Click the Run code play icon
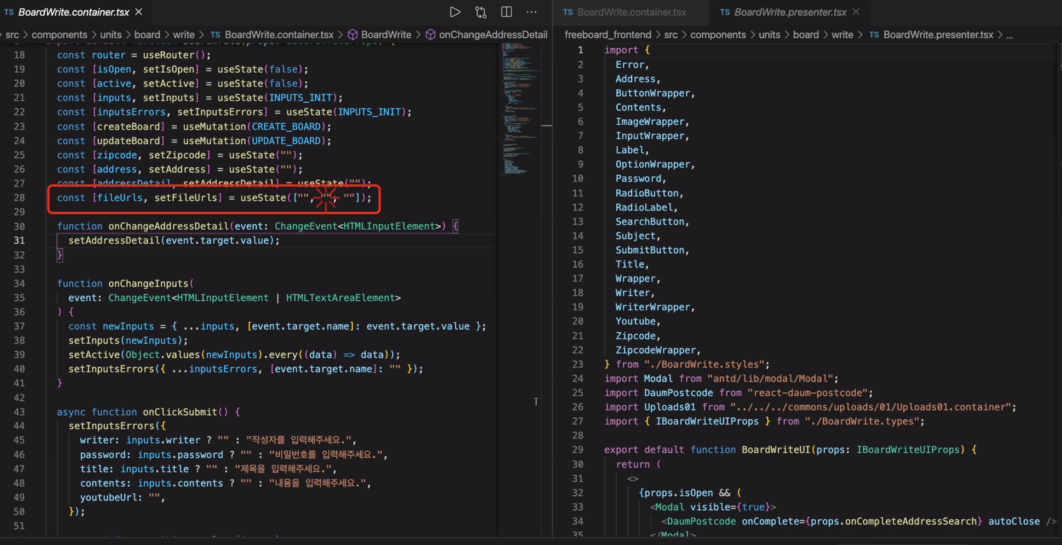This screenshot has height=545, width=1062. point(455,12)
